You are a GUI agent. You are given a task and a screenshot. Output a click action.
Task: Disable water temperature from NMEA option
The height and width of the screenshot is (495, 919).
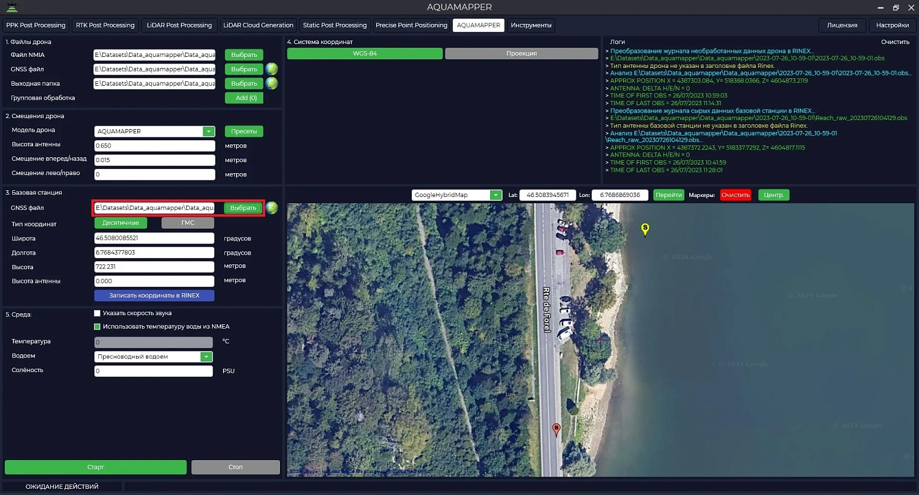coord(97,327)
